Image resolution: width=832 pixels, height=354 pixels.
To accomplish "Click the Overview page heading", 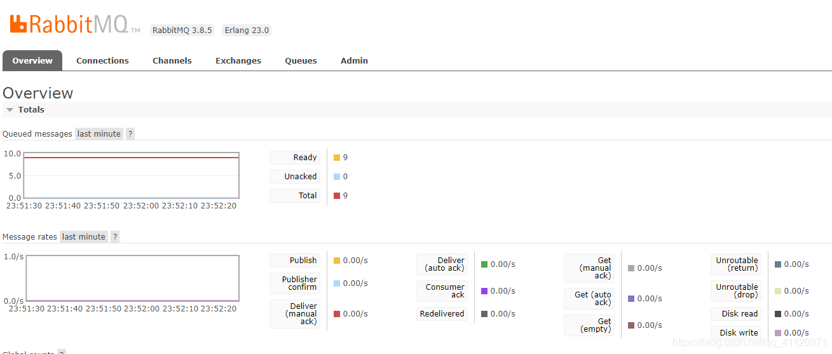I will pos(38,93).
